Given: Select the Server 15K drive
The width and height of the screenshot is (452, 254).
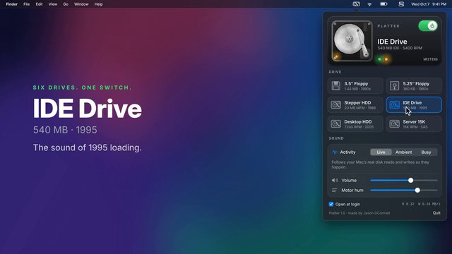Looking at the screenshot, I should pyautogui.click(x=414, y=124).
